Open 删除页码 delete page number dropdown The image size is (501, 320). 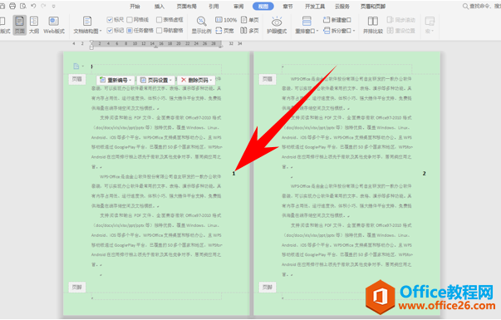[197, 80]
